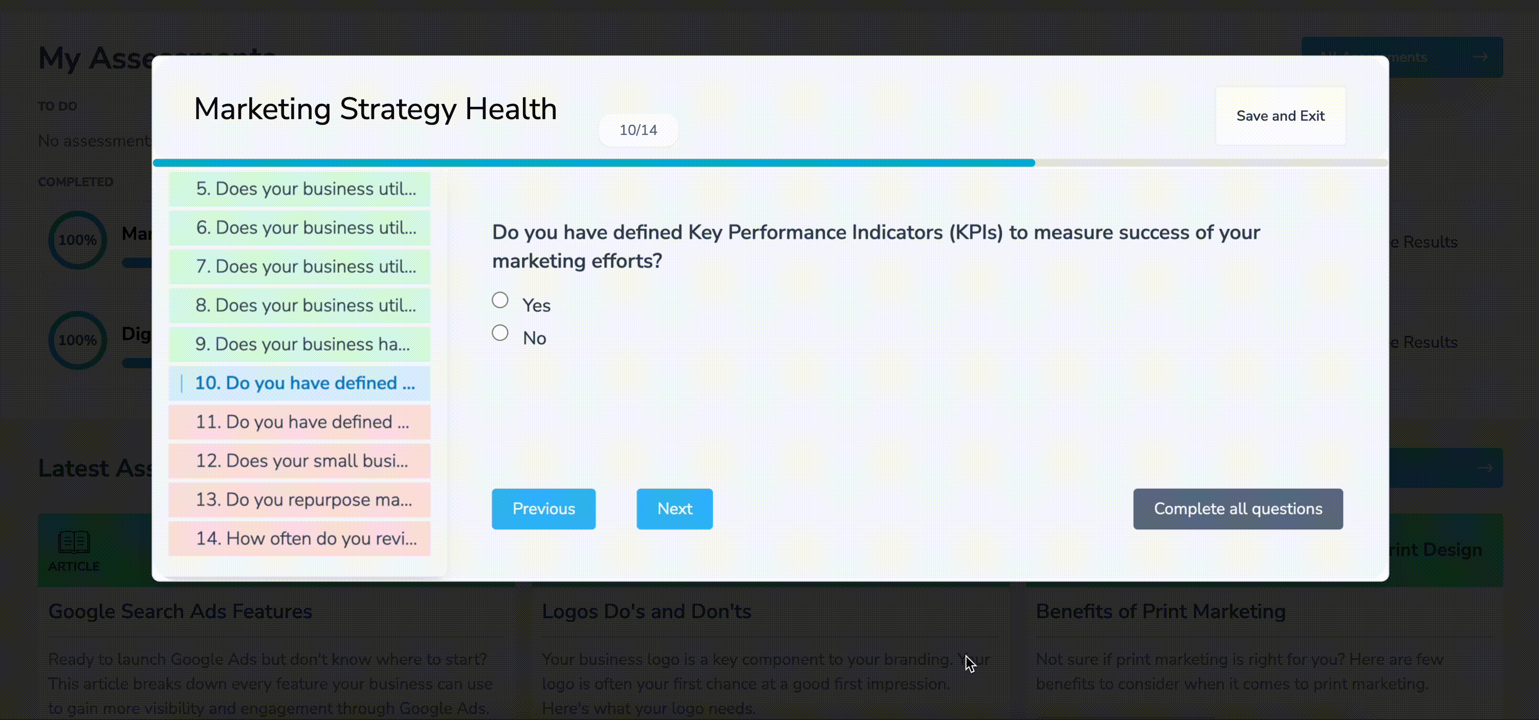Viewport: 1539px width, 720px height.
Task: Click Save and Exit
Action: pos(1280,116)
